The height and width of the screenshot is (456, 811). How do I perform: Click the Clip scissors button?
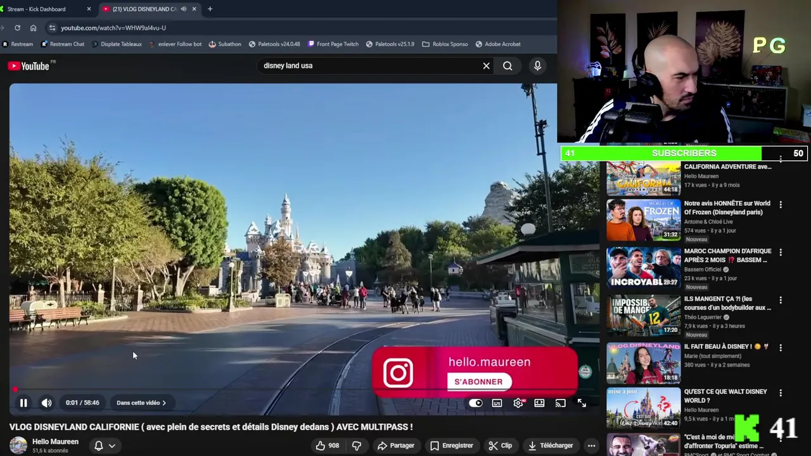click(x=501, y=446)
